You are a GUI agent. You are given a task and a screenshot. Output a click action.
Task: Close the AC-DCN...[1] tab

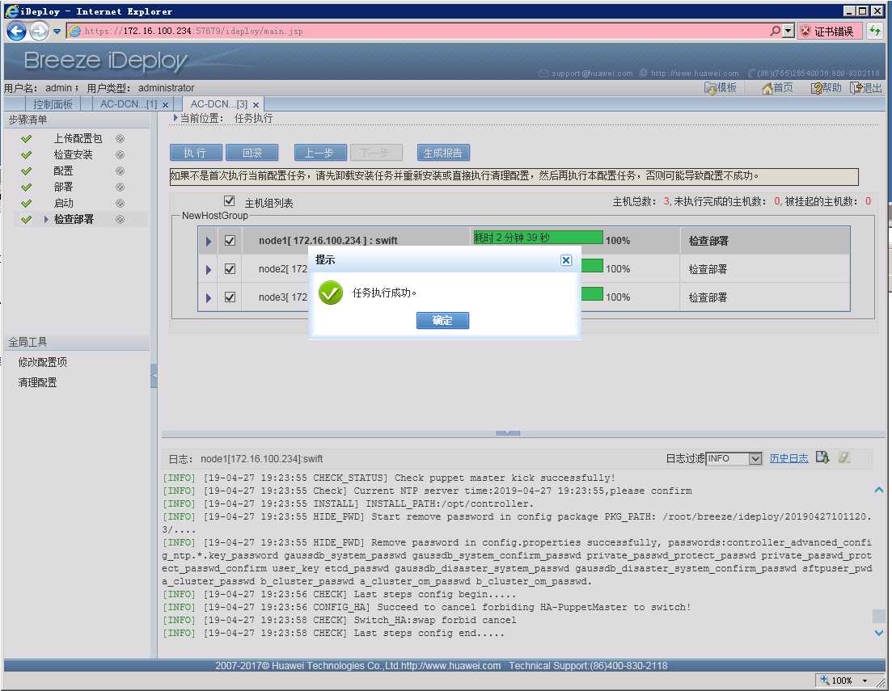[x=166, y=104]
